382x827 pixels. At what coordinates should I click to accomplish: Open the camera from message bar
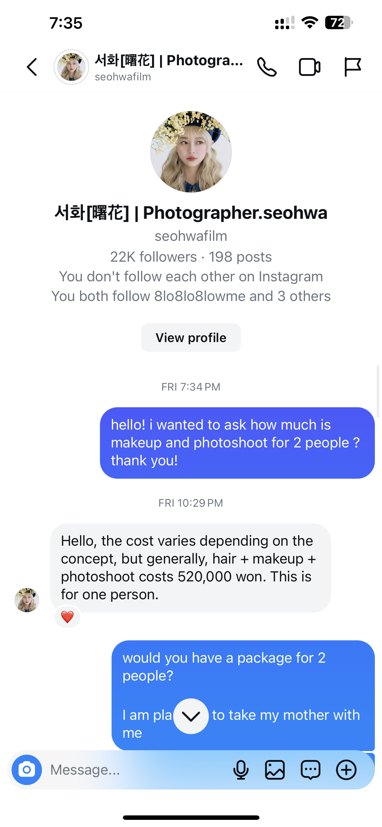(x=27, y=770)
